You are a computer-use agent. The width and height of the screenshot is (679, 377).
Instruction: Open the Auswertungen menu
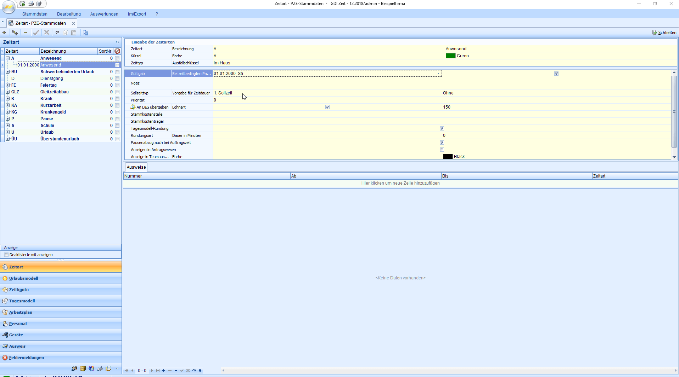tap(104, 14)
